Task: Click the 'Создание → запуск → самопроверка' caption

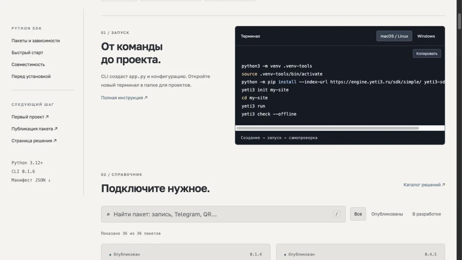Action: (279, 138)
